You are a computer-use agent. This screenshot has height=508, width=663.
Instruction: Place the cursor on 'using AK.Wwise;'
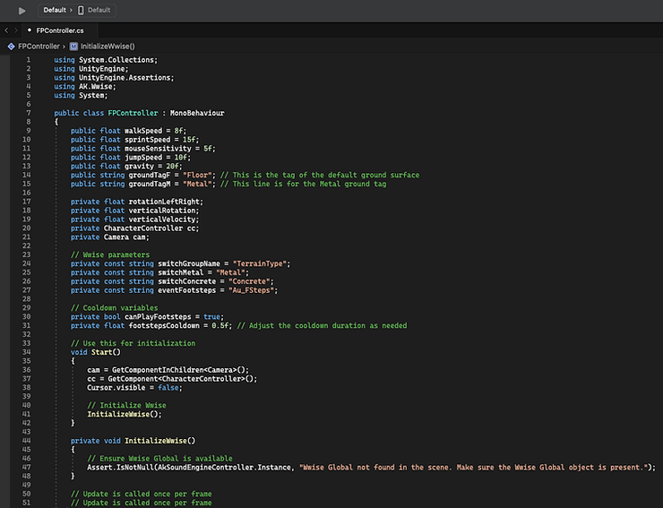pyautogui.click(x=84, y=86)
